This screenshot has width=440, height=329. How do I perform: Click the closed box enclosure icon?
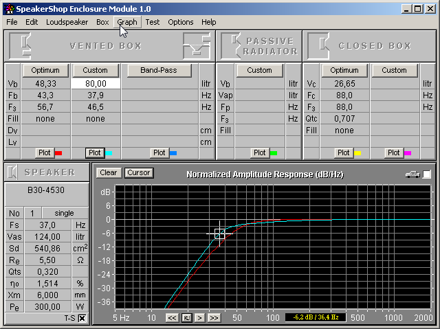pyautogui.click(x=320, y=46)
